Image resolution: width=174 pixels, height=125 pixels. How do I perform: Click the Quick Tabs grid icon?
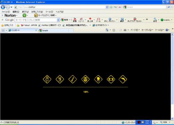click(x=3, y=30)
